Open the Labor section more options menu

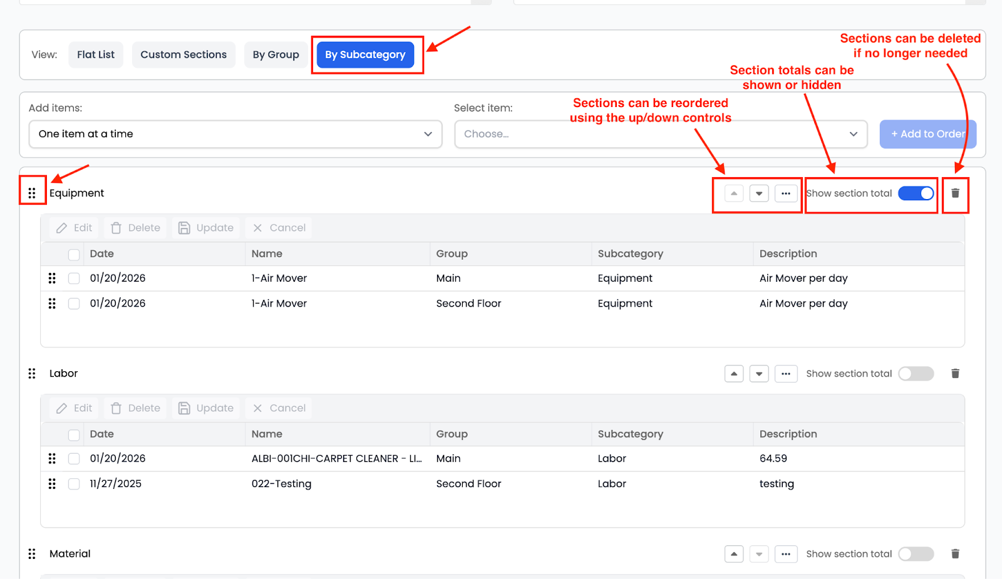point(786,374)
